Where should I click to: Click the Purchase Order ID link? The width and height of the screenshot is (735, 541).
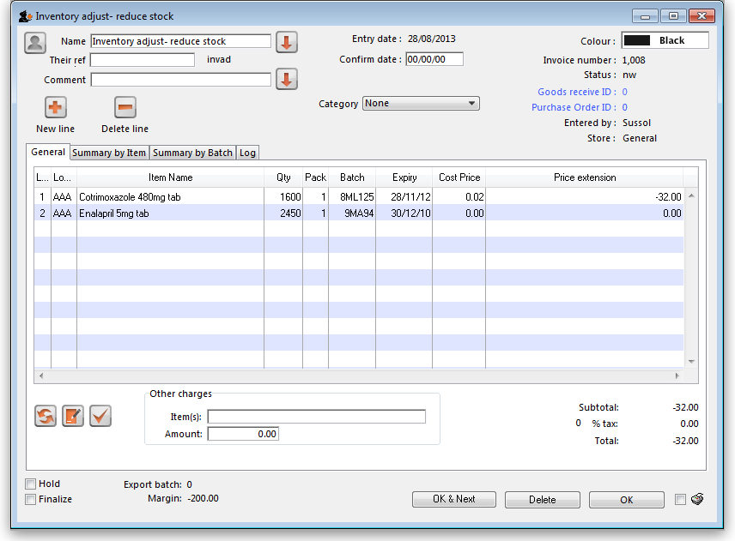(x=573, y=107)
